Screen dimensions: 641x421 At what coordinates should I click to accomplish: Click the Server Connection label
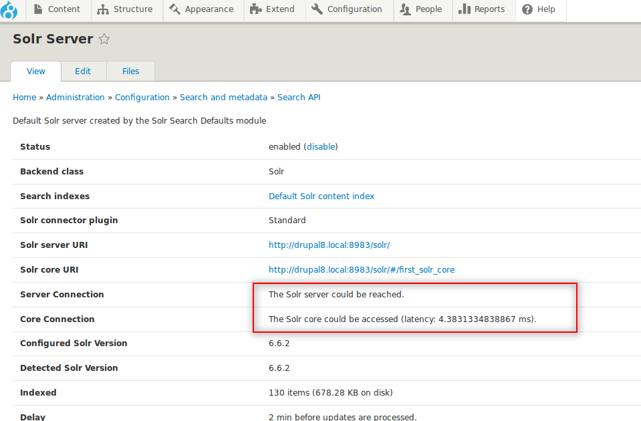(62, 294)
